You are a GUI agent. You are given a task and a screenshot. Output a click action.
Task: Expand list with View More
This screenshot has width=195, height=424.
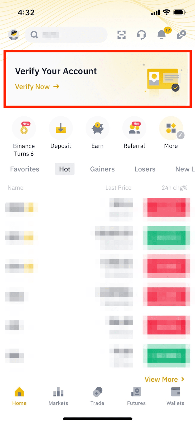(x=164, y=379)
